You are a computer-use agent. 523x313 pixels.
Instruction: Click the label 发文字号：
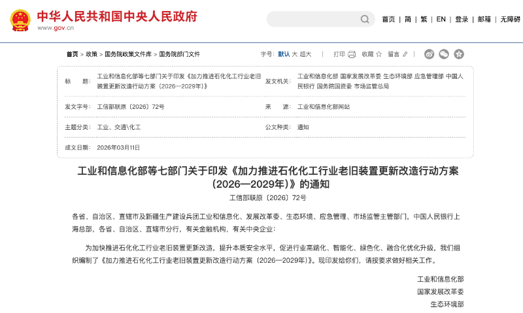pyautogui.click(x=78, y=107)
